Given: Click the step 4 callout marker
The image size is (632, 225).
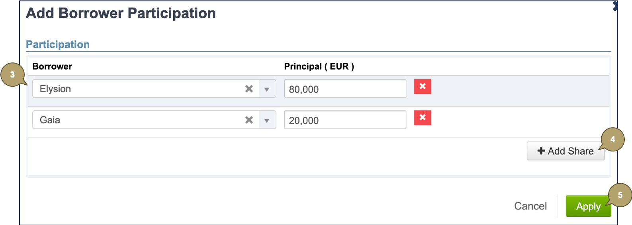Looking at the screenshot, I should tap(612, 140).
